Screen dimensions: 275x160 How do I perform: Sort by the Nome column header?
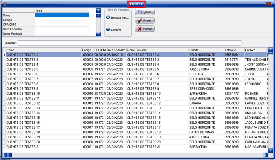(x=43, y=50)
